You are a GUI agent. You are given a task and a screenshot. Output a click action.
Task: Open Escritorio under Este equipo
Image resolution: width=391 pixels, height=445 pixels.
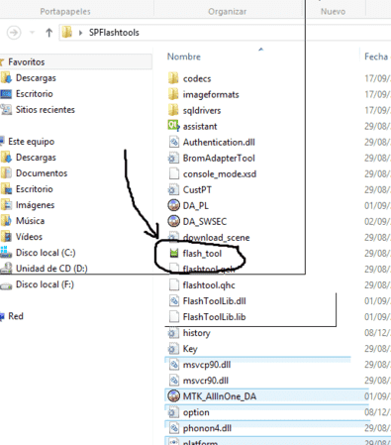(35, 189)
